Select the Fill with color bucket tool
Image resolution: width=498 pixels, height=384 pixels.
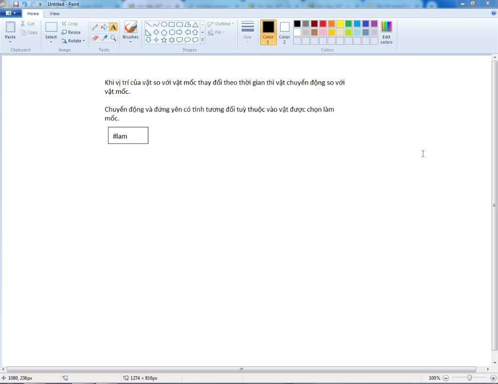[x=104, y=27]
